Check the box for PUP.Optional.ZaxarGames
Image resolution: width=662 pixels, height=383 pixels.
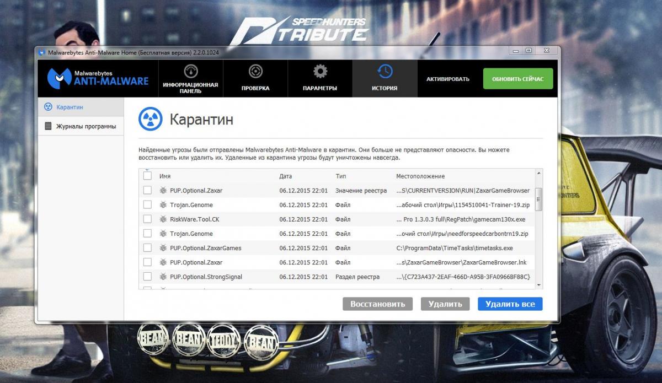tap(147, 248)
